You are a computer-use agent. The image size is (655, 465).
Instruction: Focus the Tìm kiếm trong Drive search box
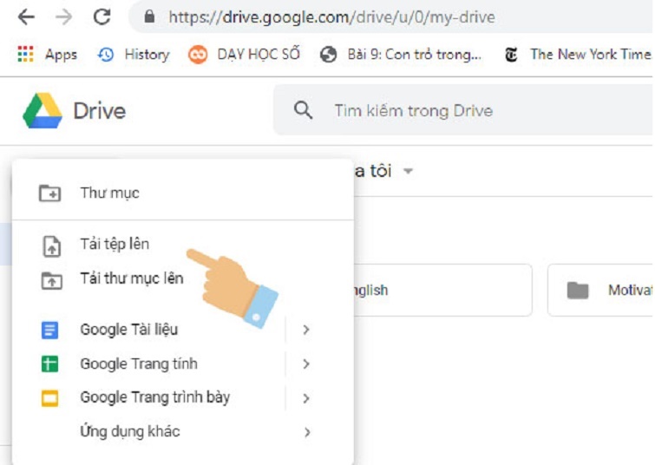(463, 110)
